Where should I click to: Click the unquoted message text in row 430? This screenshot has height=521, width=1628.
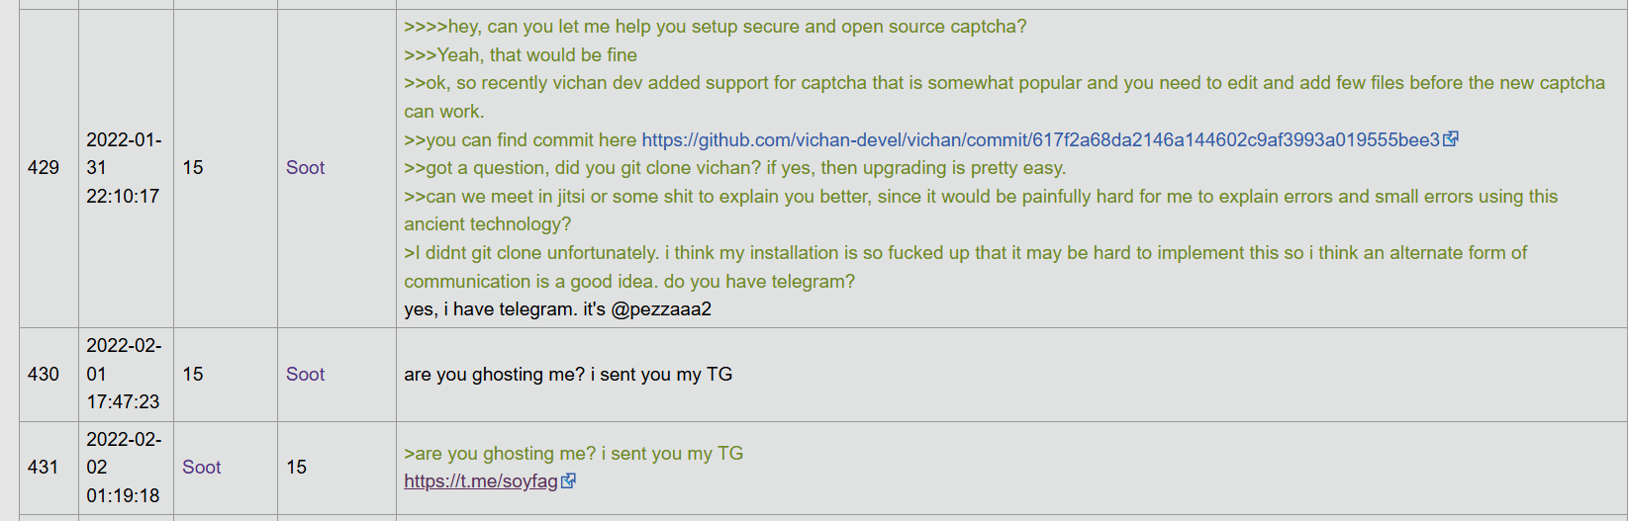[568, 375]
